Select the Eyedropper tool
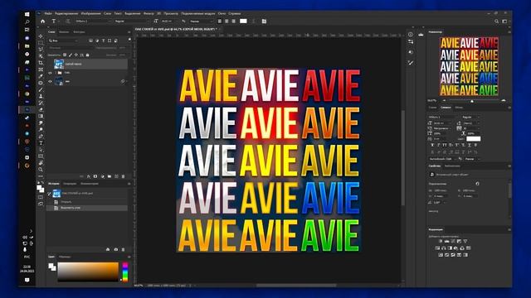This screenshot has width=531, height=298. click(41, 76)
